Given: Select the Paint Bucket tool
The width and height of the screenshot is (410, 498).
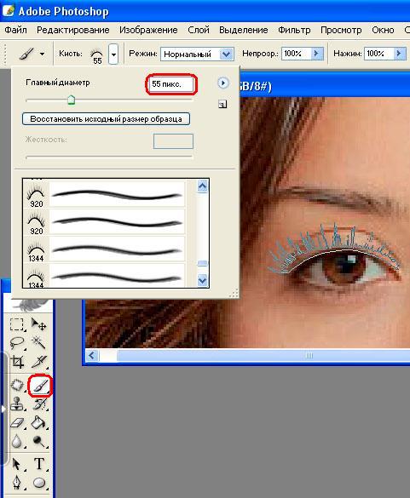Looking at the screenshot, I should [x=39, y=423].
